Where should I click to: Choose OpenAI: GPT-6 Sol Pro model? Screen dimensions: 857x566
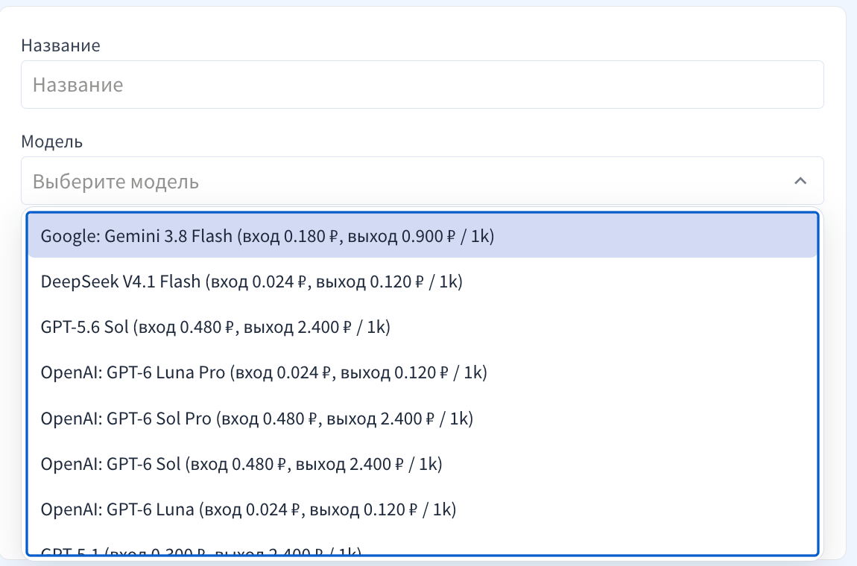[x=422, y=418]
